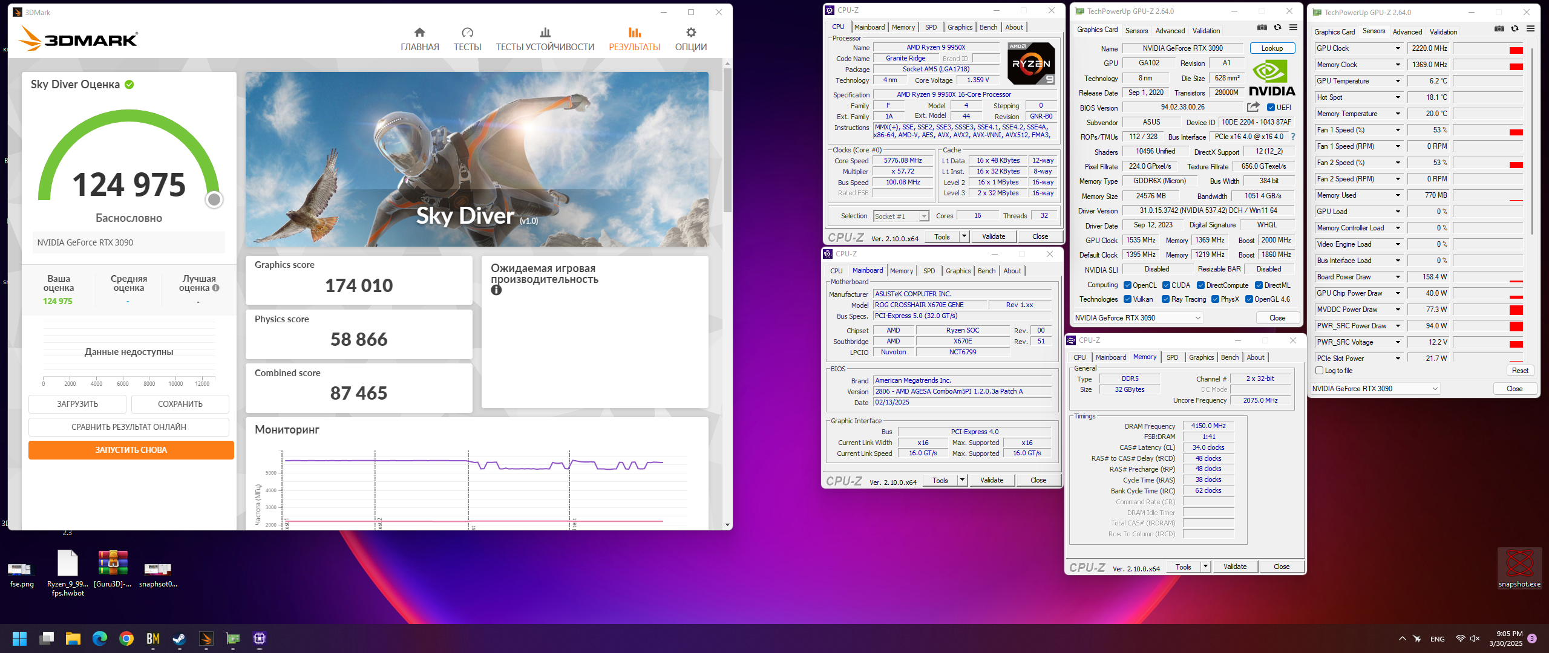Screen dimensions: 1549x653
Task: Open the CPU-Z icon in the taskbar
Action: point(260,638)
